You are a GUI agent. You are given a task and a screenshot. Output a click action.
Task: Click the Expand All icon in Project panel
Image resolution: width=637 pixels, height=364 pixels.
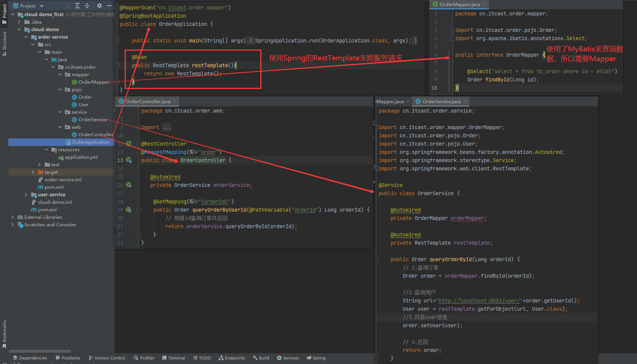click(77, 6)
